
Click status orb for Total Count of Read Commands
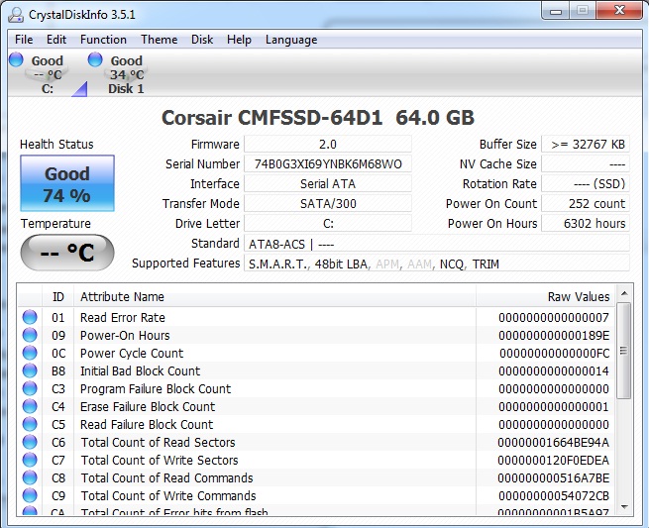click(x=30, y=477)
